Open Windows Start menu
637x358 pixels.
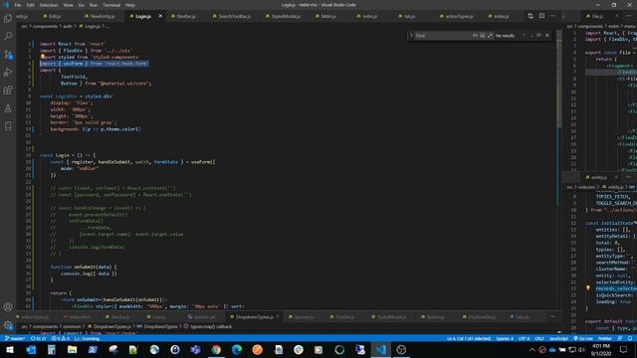[10, 349]
